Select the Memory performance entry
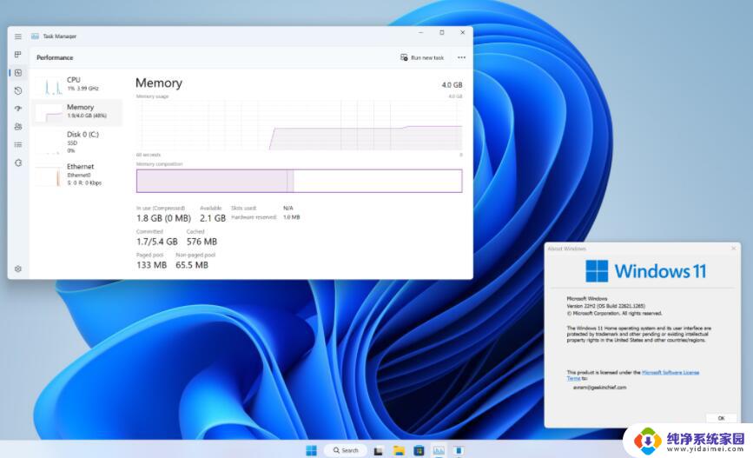The height and width of the screenshot is (458, 753). click(77, 111)
